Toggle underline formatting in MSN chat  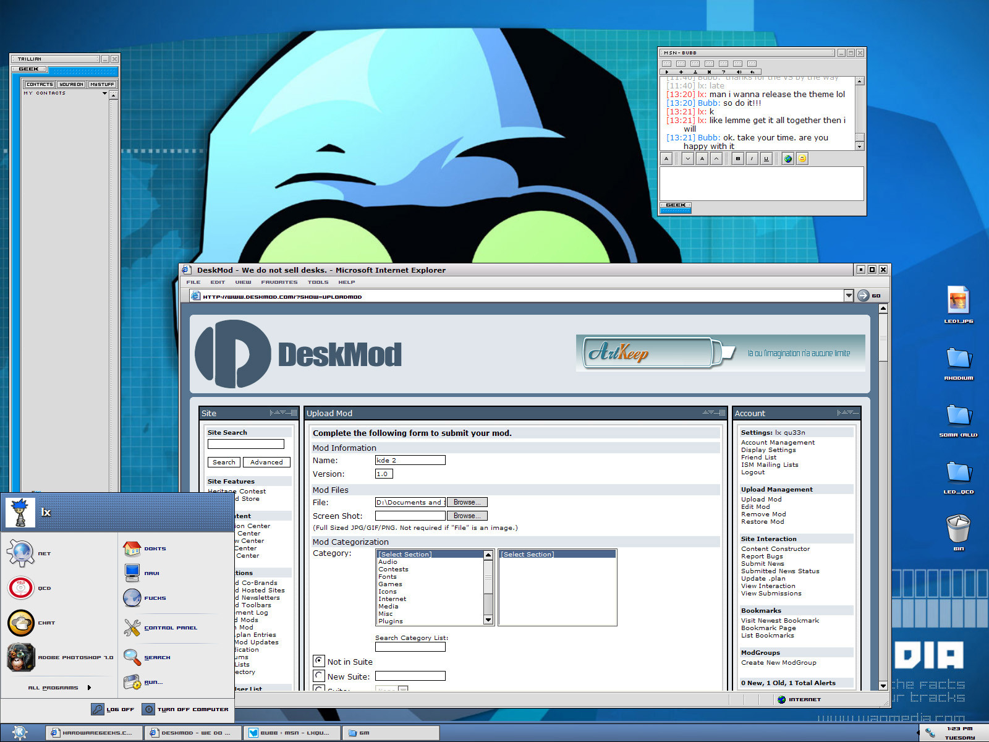[766, 159]
